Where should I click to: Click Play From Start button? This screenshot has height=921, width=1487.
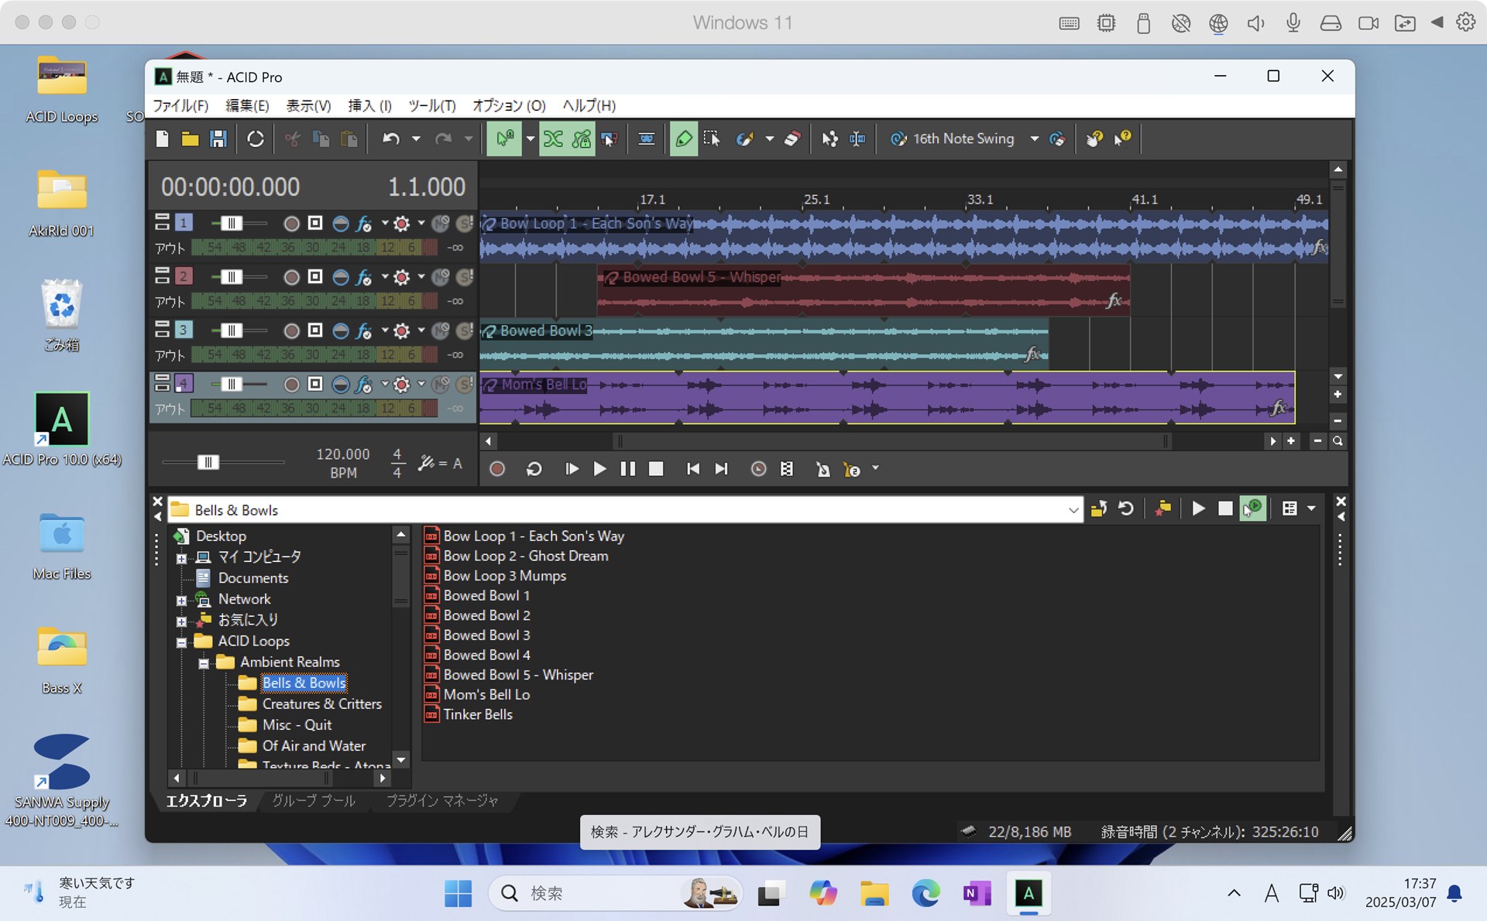click(572, 469)
